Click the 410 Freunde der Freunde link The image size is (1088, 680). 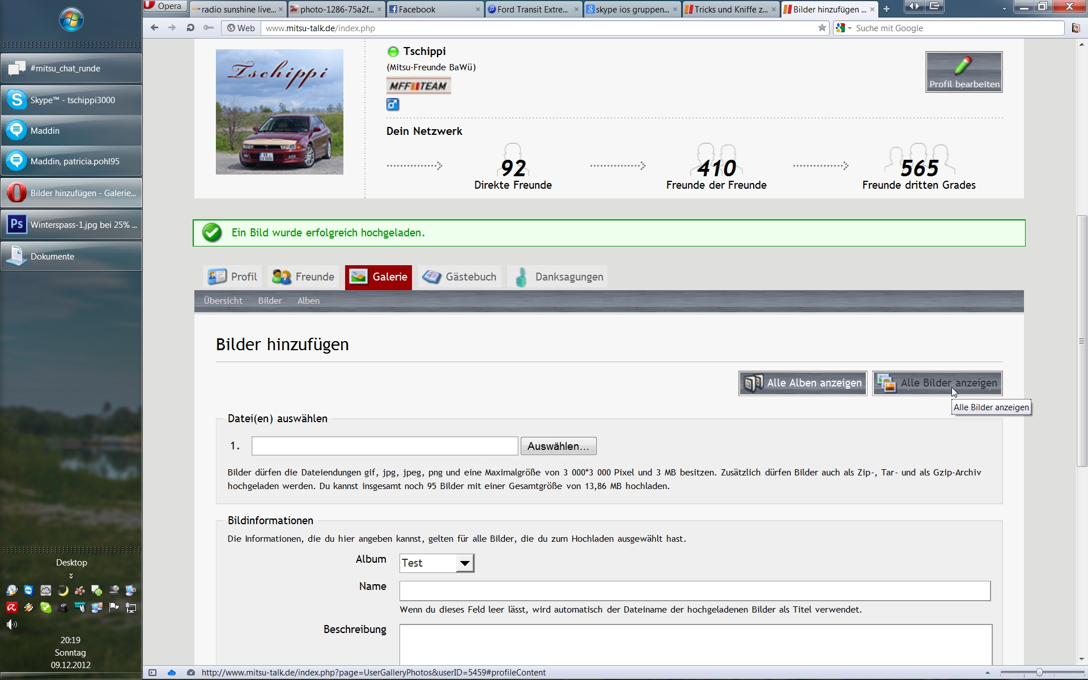pos(716,167)
